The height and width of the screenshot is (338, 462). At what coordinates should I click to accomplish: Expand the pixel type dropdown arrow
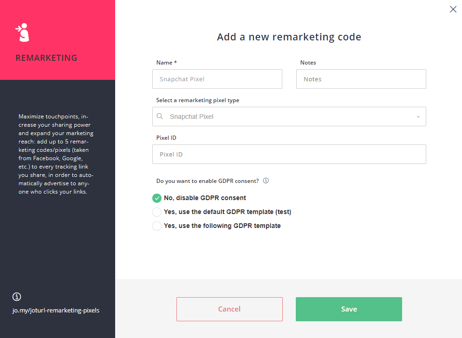tap(418, 117)
